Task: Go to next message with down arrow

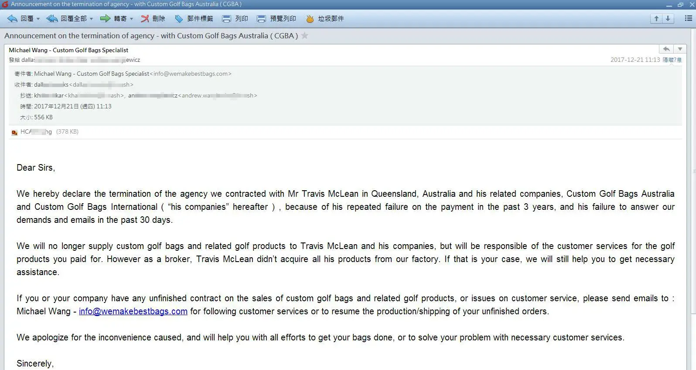Action: tap(668, 19)
